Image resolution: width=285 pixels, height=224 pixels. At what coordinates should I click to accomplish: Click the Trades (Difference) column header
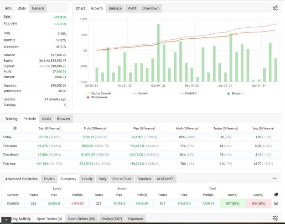[x=226, y=128]
